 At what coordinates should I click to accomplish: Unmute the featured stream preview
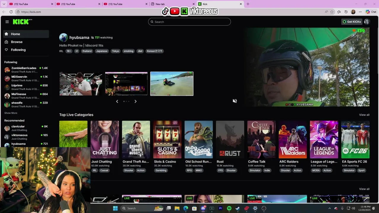(x=235, y=101)
